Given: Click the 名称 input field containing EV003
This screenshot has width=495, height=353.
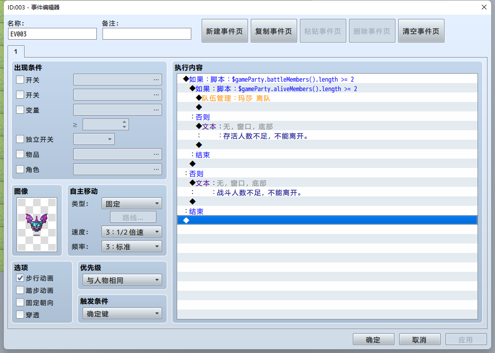Looking at the screenshot, I should tap(52, 34).
